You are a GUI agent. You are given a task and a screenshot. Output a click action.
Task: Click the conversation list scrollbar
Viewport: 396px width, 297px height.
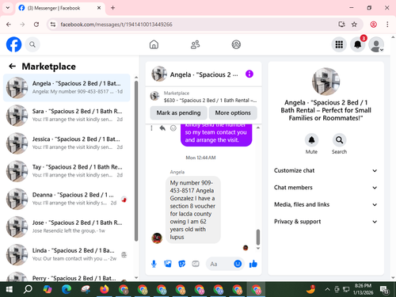[x=136, y=161]
